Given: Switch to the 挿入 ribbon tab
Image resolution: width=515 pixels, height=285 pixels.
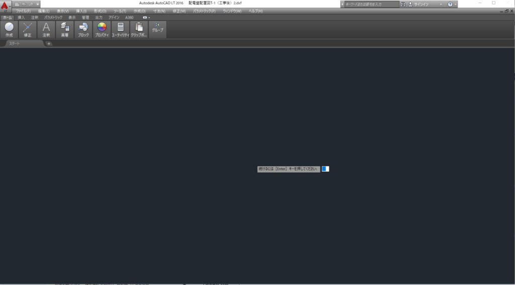Looking at the screenshot, I should click(x=21, y=17).
